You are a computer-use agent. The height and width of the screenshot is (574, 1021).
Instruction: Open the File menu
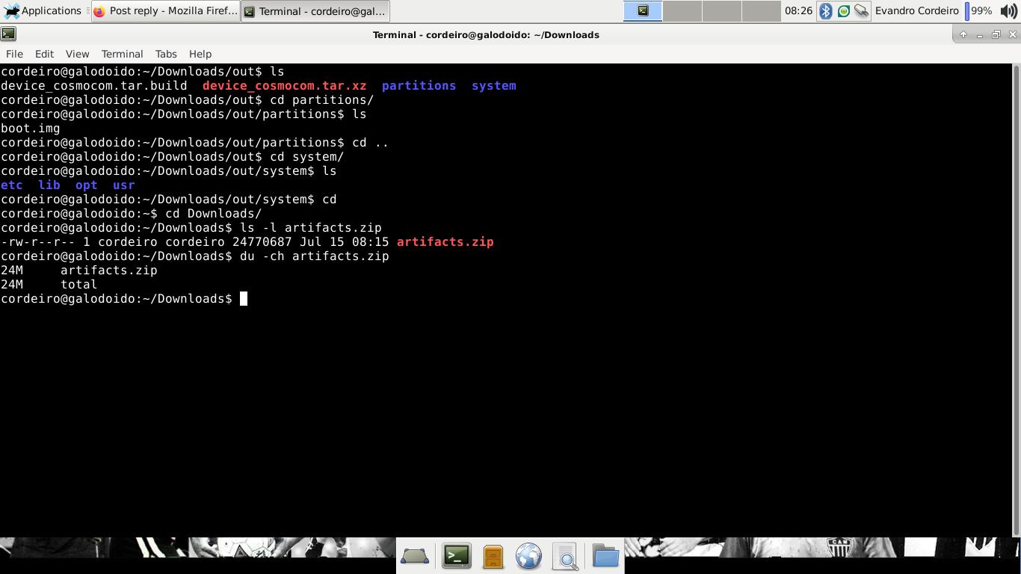(x=14, y=54)
